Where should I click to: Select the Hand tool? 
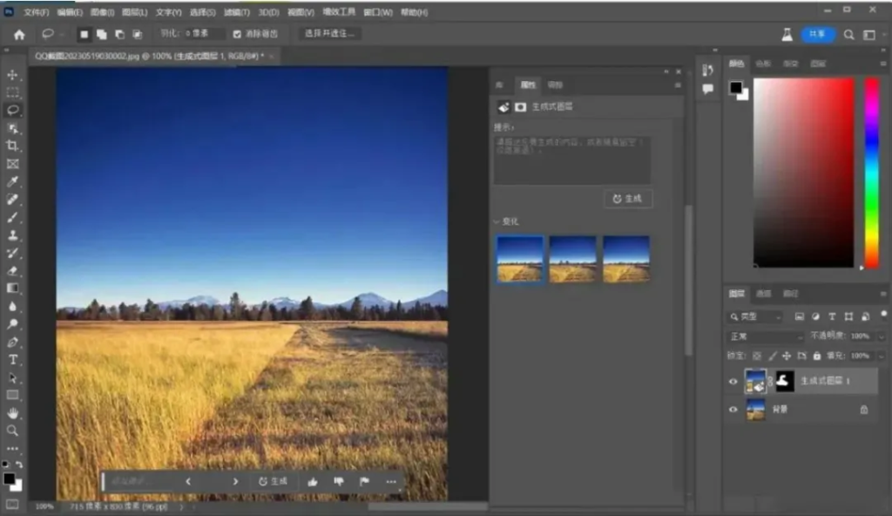click(x=12, y=413)
